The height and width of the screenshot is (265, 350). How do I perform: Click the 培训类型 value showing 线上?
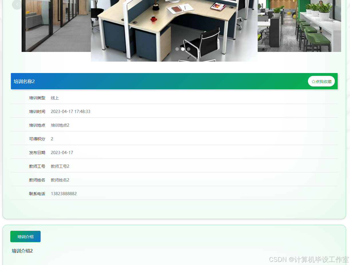(x=55, y=98)
